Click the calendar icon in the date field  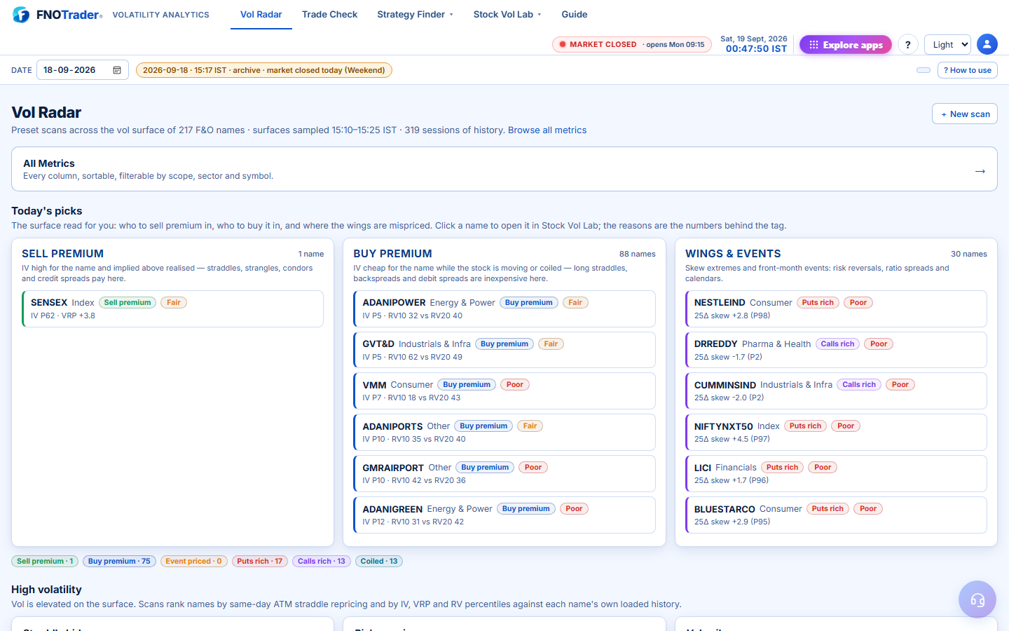tap(117, 70)
